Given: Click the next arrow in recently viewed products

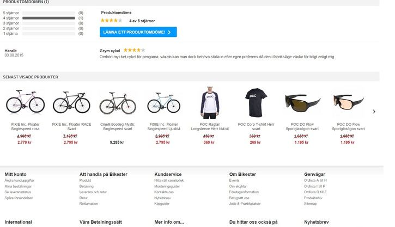Looking at the screenshot, I should [374, 112].
